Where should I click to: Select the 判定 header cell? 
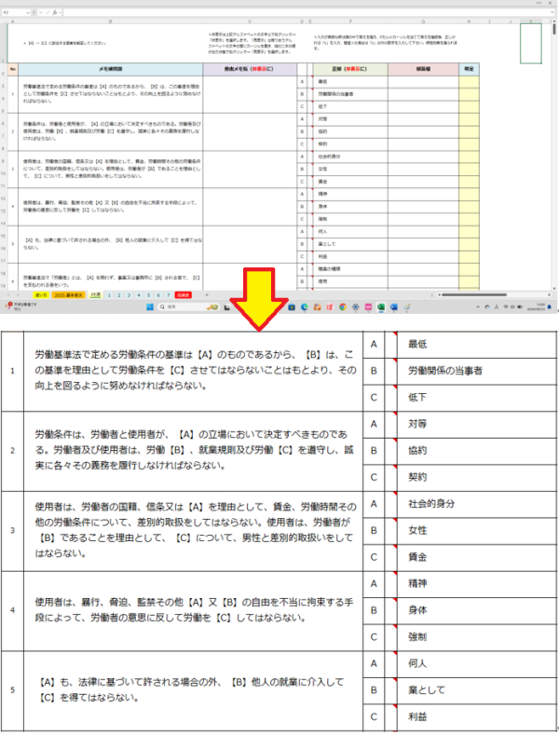pos(469,69)
